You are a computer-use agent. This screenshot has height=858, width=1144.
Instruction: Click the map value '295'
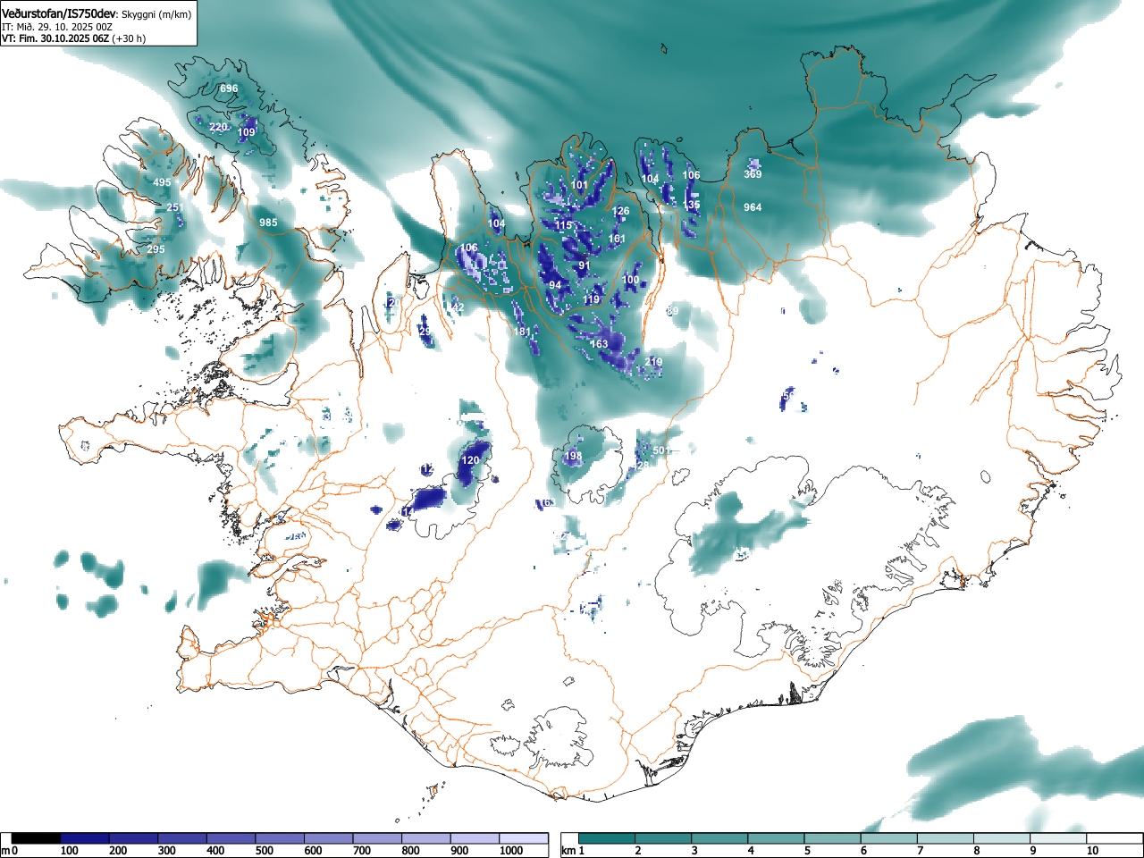coord(156,249)
